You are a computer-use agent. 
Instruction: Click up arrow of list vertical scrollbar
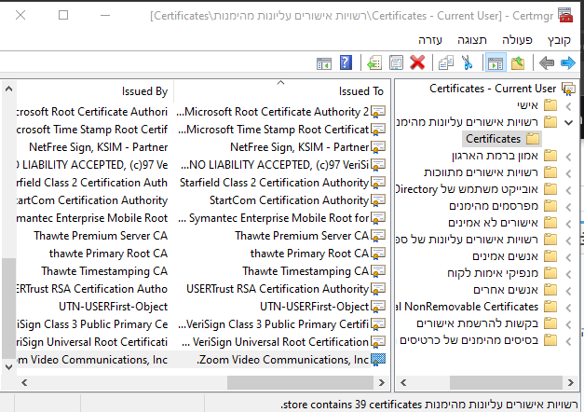[8, 89]
